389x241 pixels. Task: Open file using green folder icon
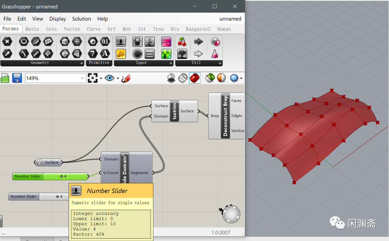5,78
